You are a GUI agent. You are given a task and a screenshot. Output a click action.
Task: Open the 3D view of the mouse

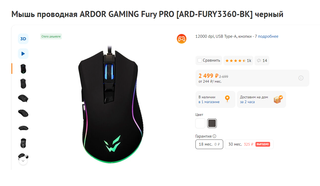pos(23,39)
